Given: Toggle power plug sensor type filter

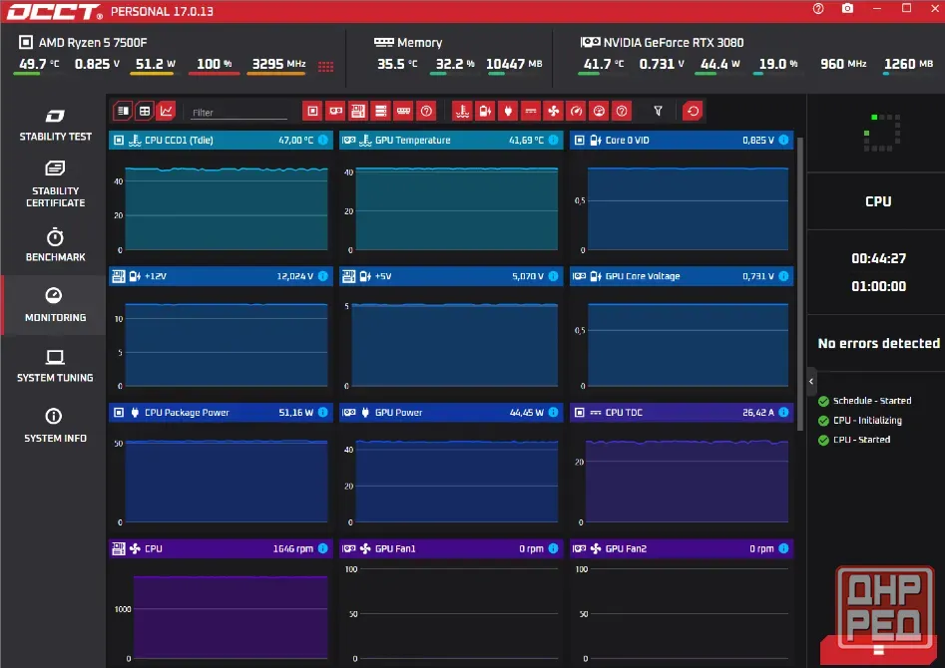Looking at the screenshot, I should point(508,111).
